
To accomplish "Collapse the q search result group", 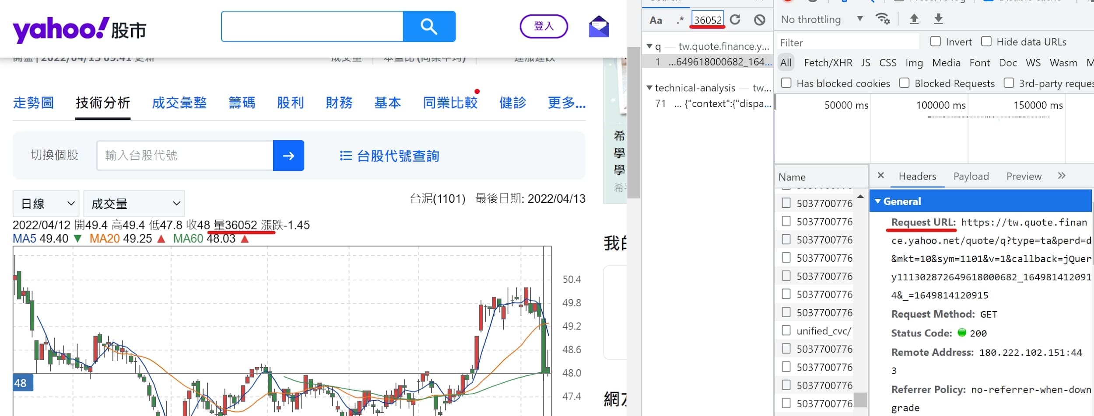I will click(x=649, y=46).
